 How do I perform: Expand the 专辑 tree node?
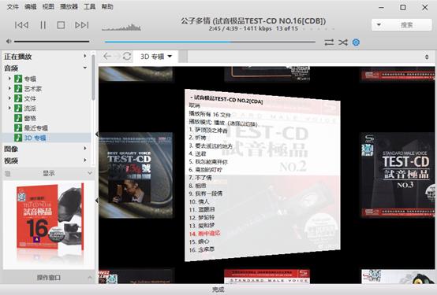point(9,79)
